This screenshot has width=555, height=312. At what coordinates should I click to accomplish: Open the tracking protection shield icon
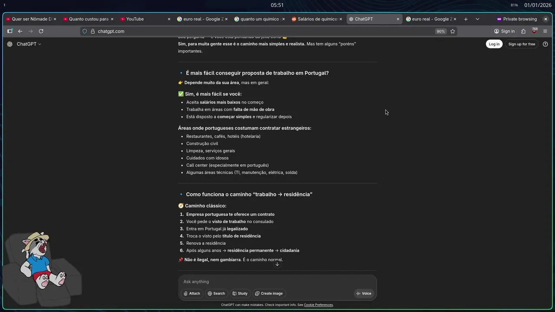pos(85,31)
